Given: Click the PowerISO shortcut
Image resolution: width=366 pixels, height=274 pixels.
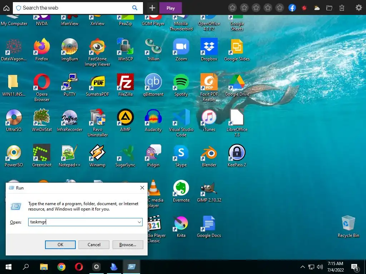Looking at the screenshot, I should (x=14, y=156).
